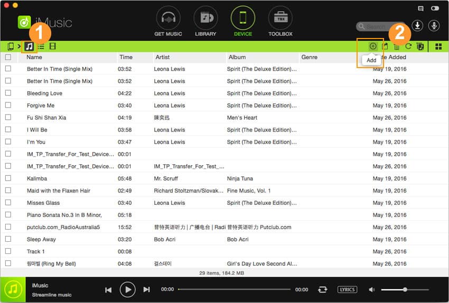Image resolution: width=449 pixels, height=303 pixels.
Task: Check the box for Kalimba
Action: tap(8, 178)
